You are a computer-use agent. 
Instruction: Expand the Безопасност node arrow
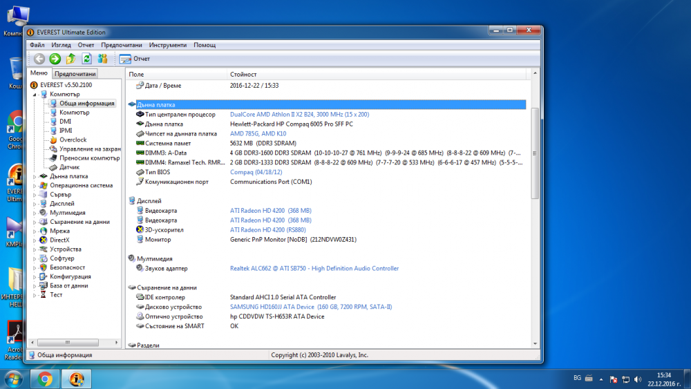(x=35, y=267)
